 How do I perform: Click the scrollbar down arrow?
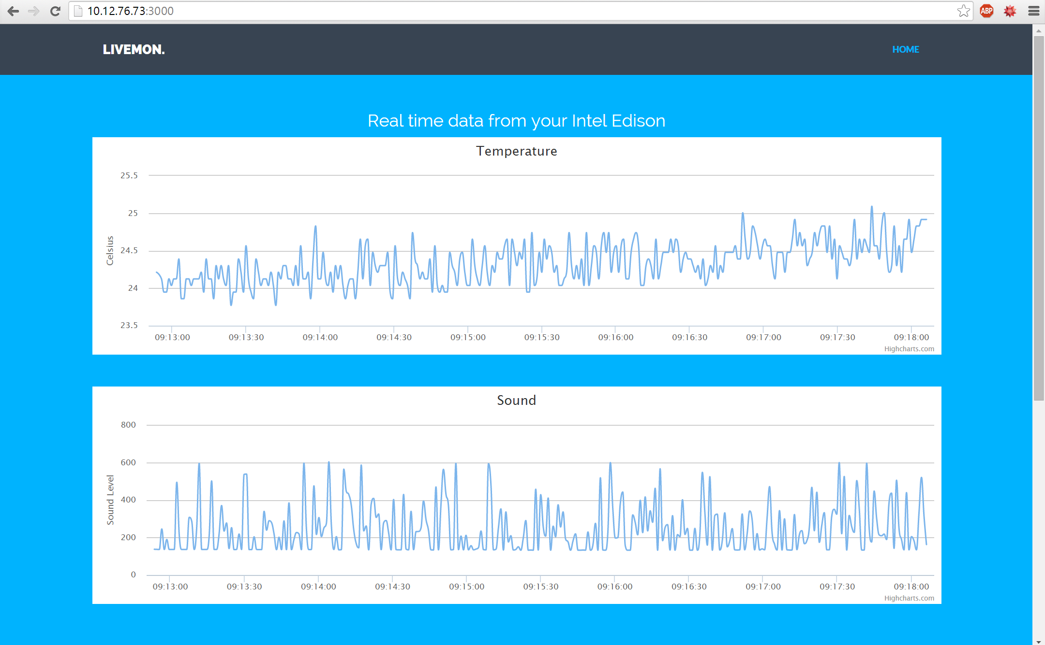[x=1039, y=642]
